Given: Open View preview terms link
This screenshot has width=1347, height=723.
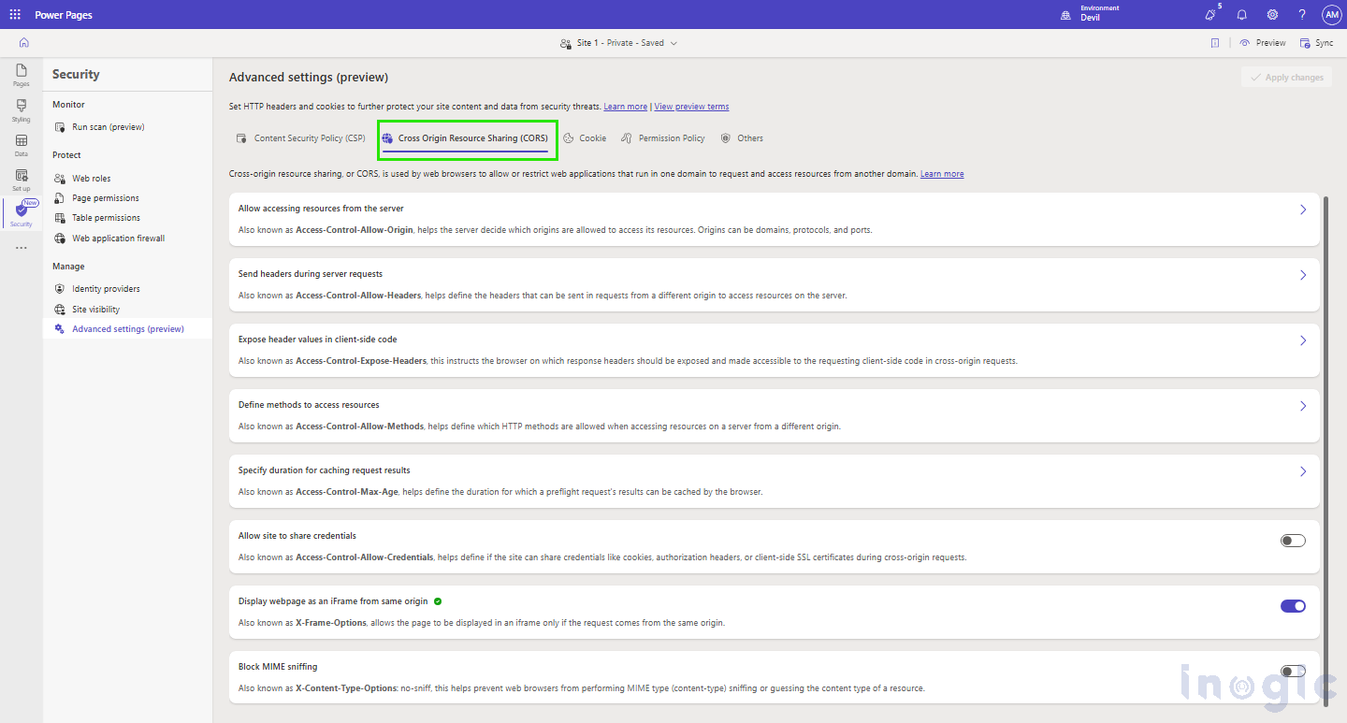Looking at the screenshot, I should (x=691, y=107).
